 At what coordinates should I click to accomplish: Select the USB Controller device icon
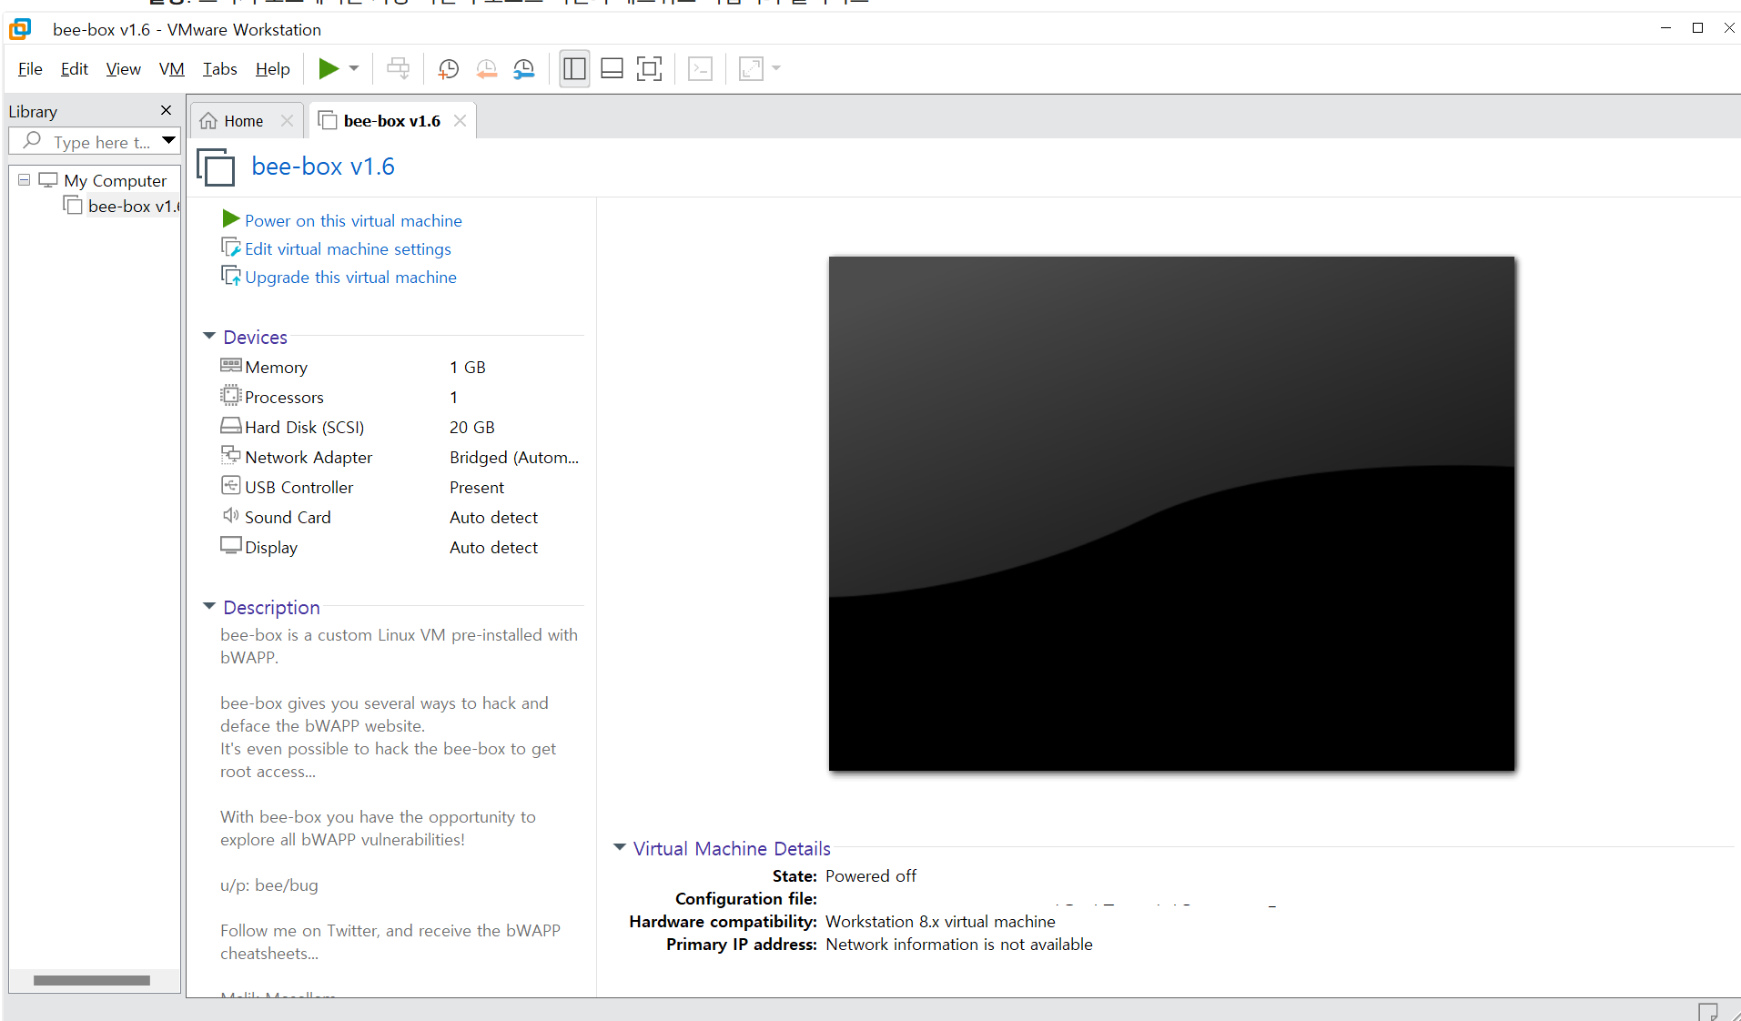pos(231,486)
